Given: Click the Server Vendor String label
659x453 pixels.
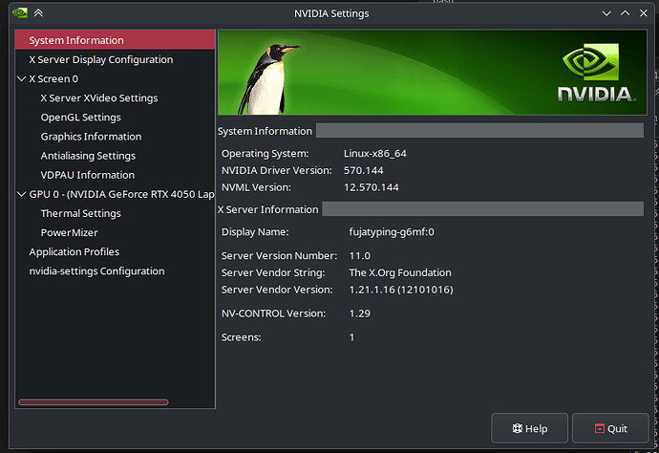Looking at the screenshot, I should pos(273,272).
